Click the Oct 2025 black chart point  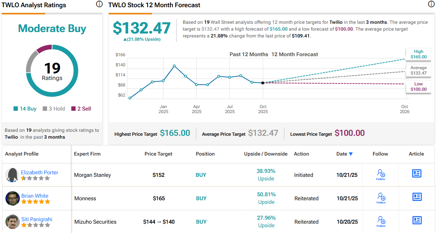pos(263,83)
